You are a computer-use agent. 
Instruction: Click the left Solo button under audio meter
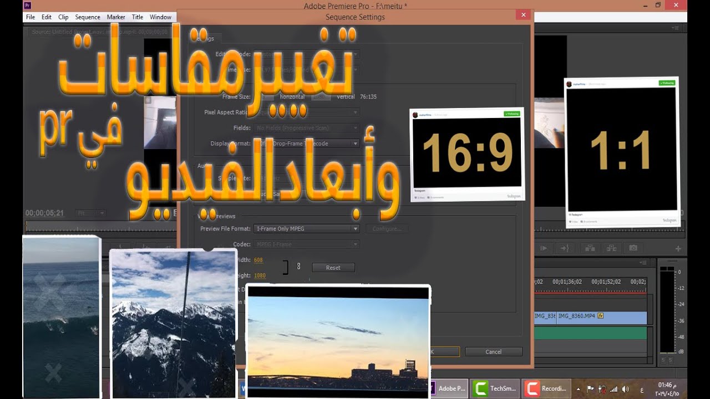[x=663, y=361]
